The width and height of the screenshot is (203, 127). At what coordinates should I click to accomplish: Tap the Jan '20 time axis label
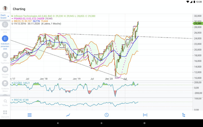(x=109, y=79)
